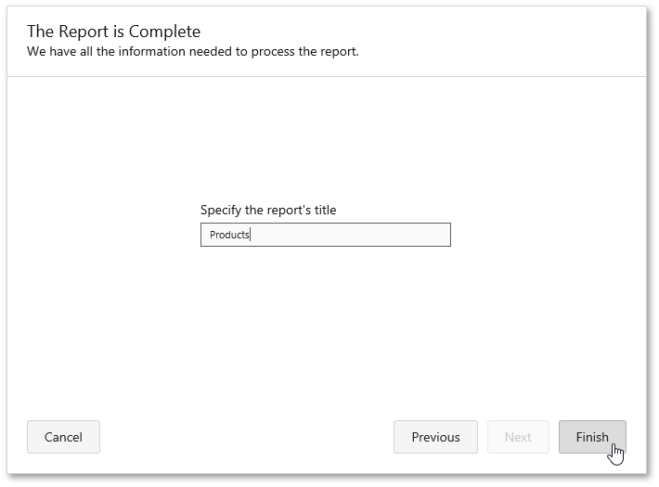The width and height of the screenshot is (659, 487).
Task: Click the disabled Next button
Action: tap(518, 437)
